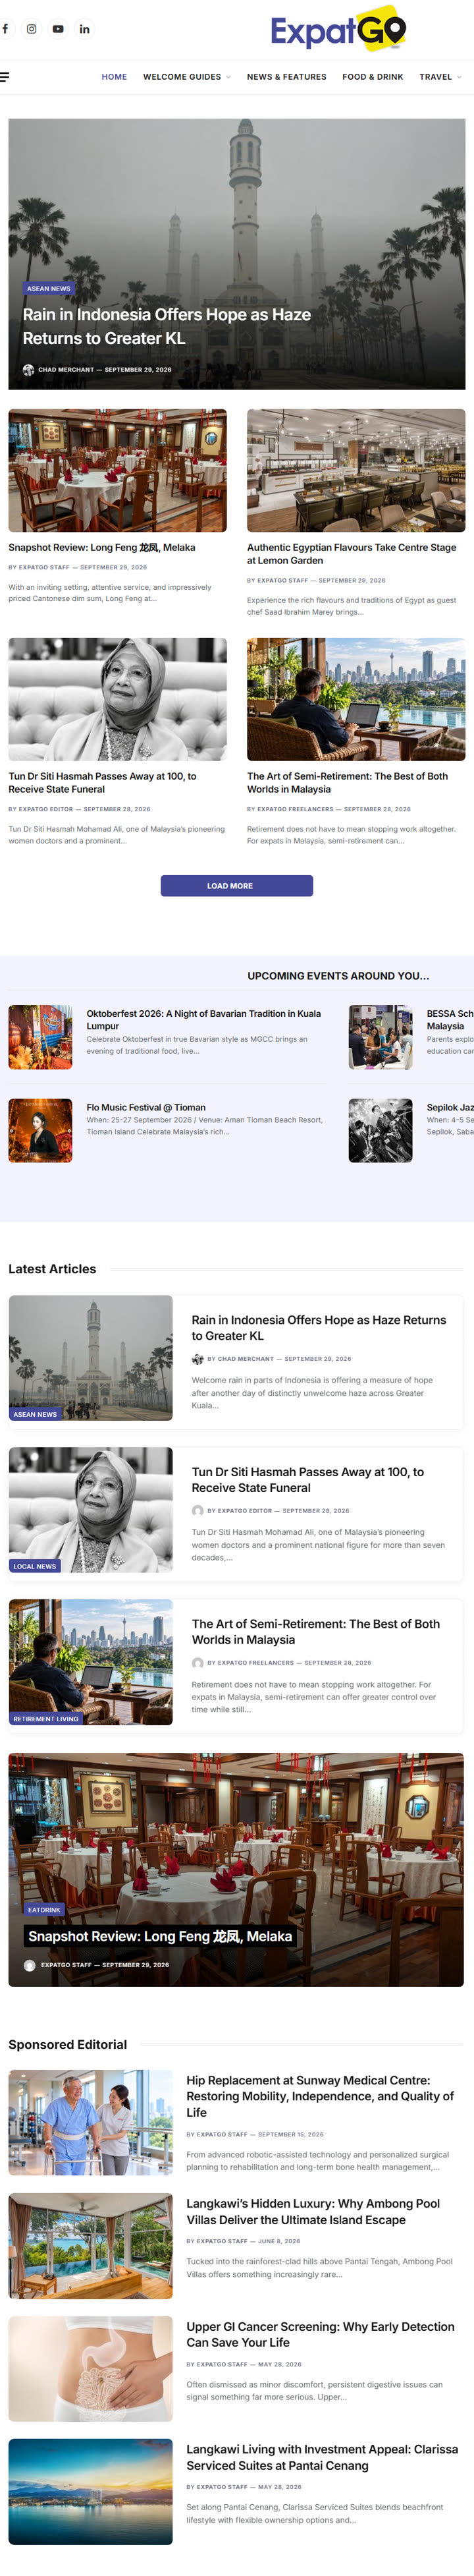
Task: Click Lemon Garden restaurant thumbnail
Action: click(356, 470)
